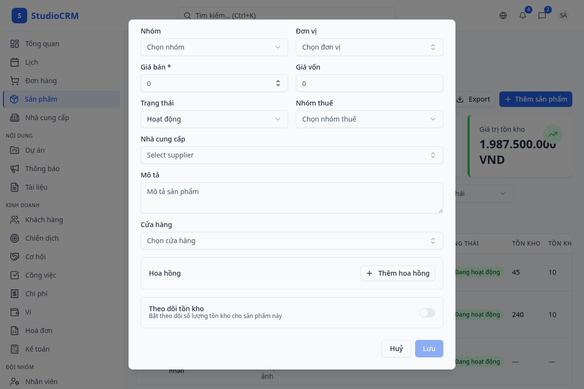Viewport: 584px width, 389px height.
Task: Click the StudioCRM logo icon
Action: (19, 16)
